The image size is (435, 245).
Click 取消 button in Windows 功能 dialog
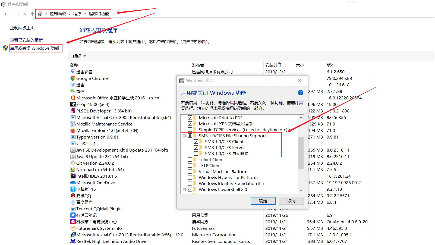click(x=291, y=201)
